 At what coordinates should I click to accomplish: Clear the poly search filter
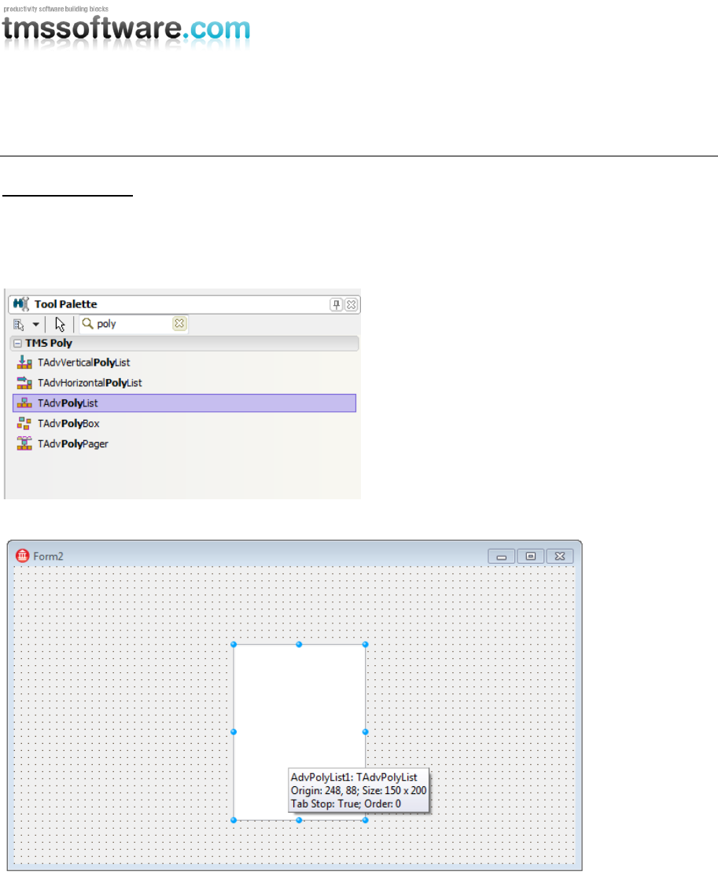tap(179, 323)
